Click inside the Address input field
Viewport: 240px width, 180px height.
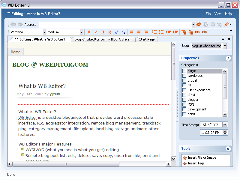pyautogui.click(x=115, y=25)
